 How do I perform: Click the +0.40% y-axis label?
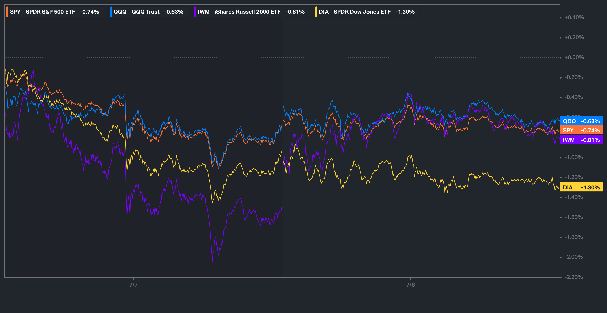[574, 17]
